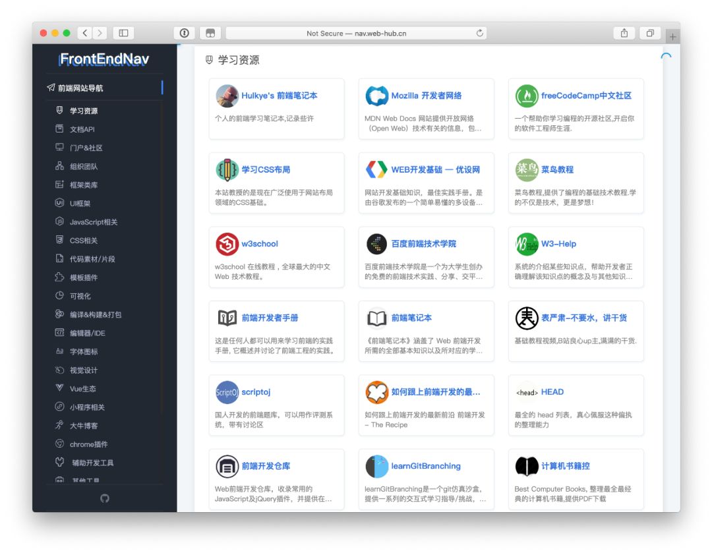Open the GitHub icon at sidebar bottom

105,499
